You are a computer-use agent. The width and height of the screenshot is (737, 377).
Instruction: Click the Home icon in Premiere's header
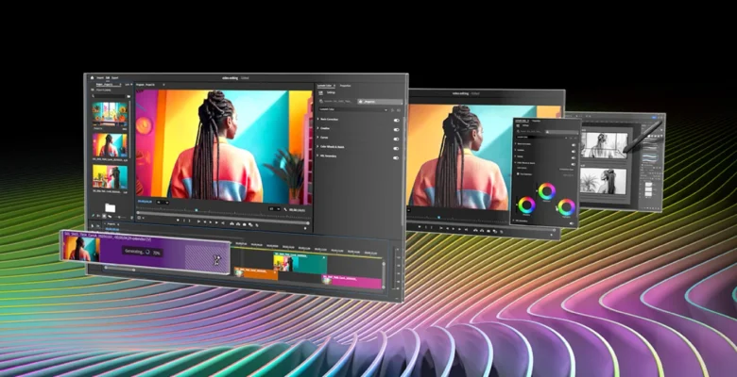click(93, 78)
